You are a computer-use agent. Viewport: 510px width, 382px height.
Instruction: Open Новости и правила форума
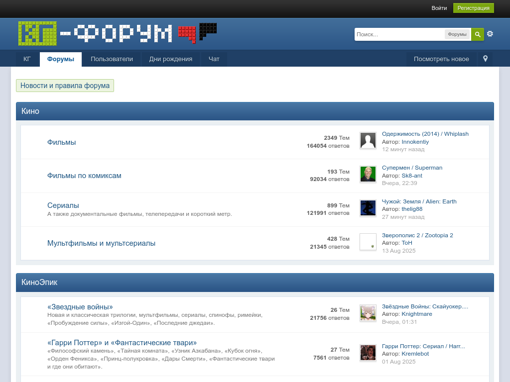pyautogui.click(x=65, y=86)
